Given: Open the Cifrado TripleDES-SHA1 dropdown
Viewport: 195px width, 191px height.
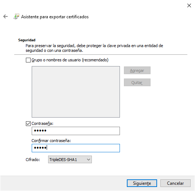Looking at the screenshot, I should click(70, 160).
